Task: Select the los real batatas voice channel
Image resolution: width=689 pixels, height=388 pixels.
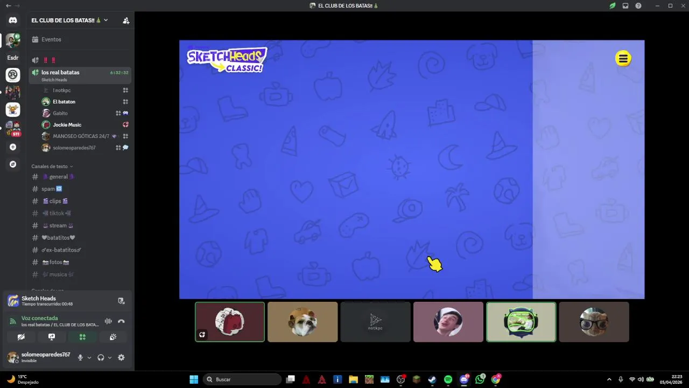Action: [x=80, y=75]
